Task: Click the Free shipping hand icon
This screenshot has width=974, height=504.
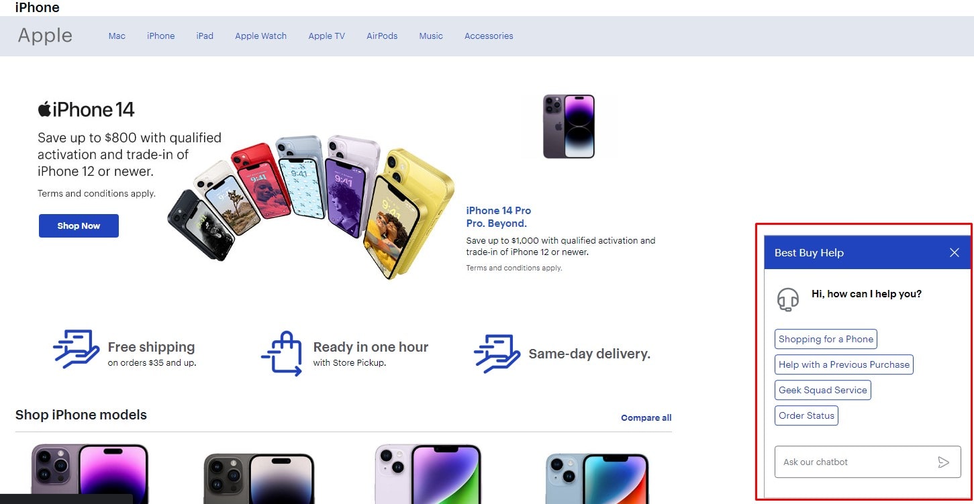Action: 77,349
